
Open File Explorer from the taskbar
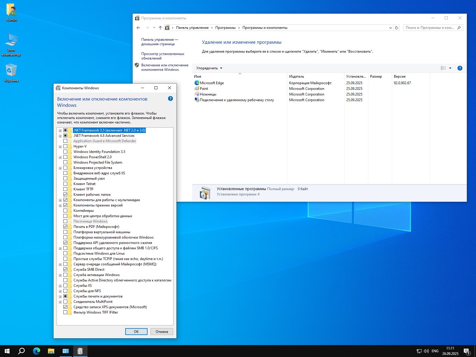coord(51,351)
